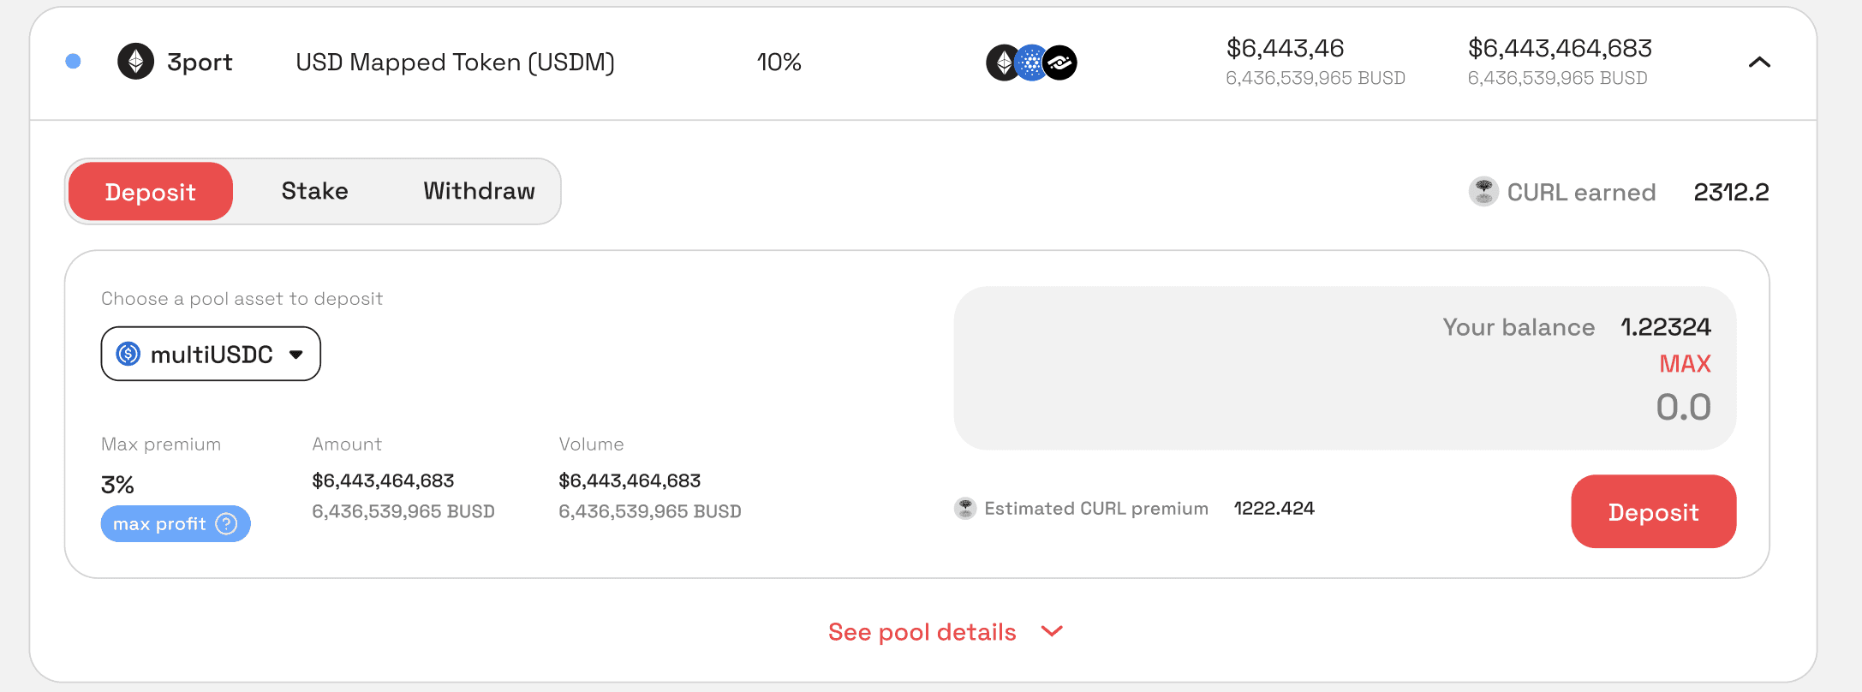Click the 3port pool name
The width and height of the screenshot is (1862, 692).
click(x=200, y=63)
